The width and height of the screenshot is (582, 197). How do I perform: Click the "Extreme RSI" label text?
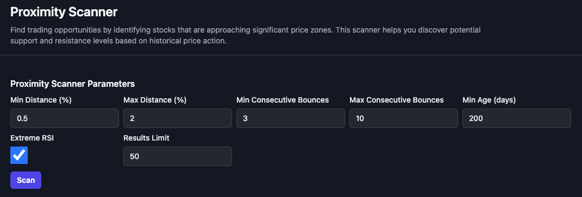[32, 138]
